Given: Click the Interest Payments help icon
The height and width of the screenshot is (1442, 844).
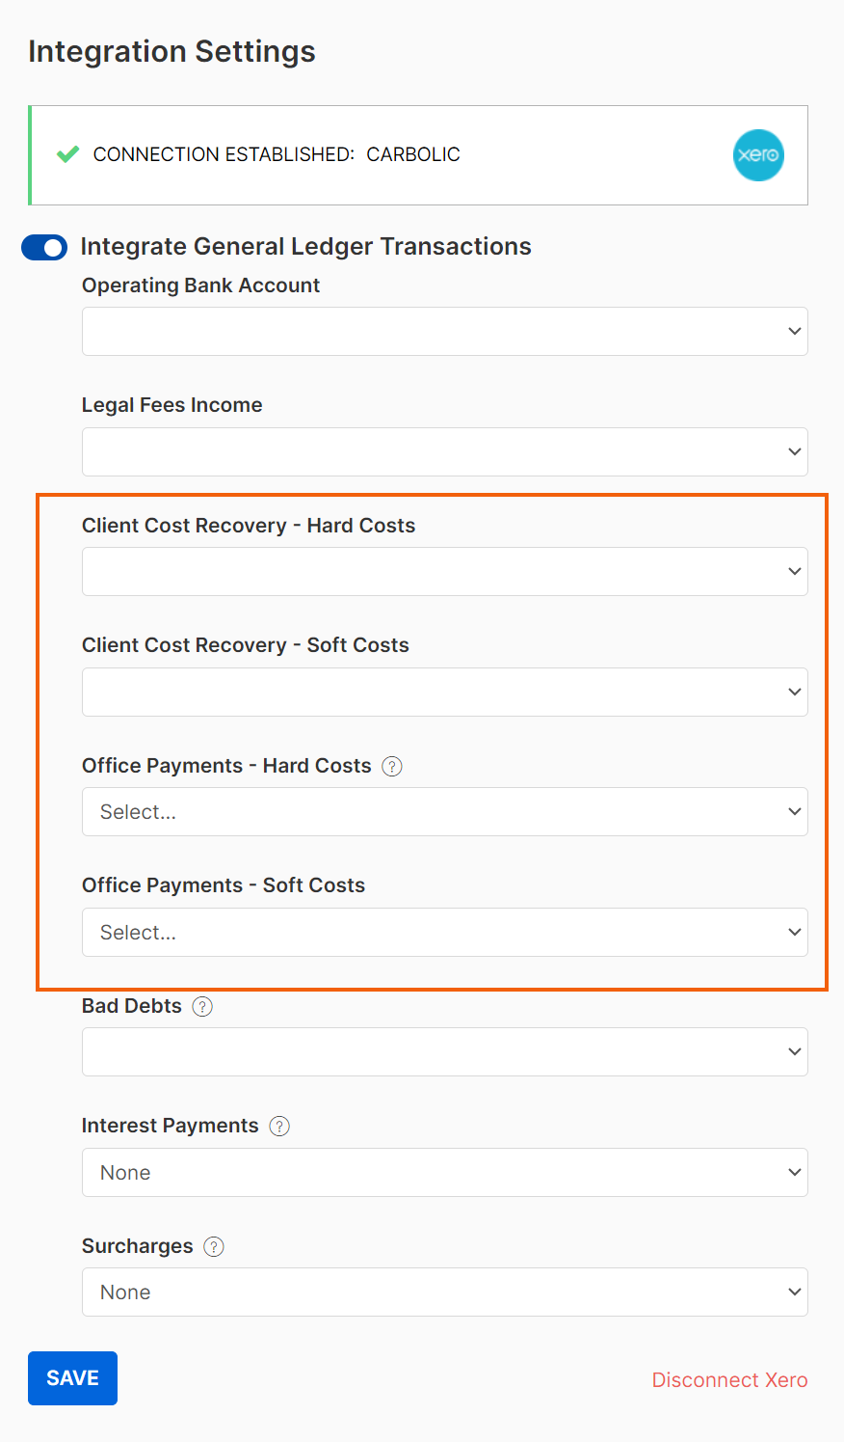Looking at the screenshot, I should coord(279,1126).
